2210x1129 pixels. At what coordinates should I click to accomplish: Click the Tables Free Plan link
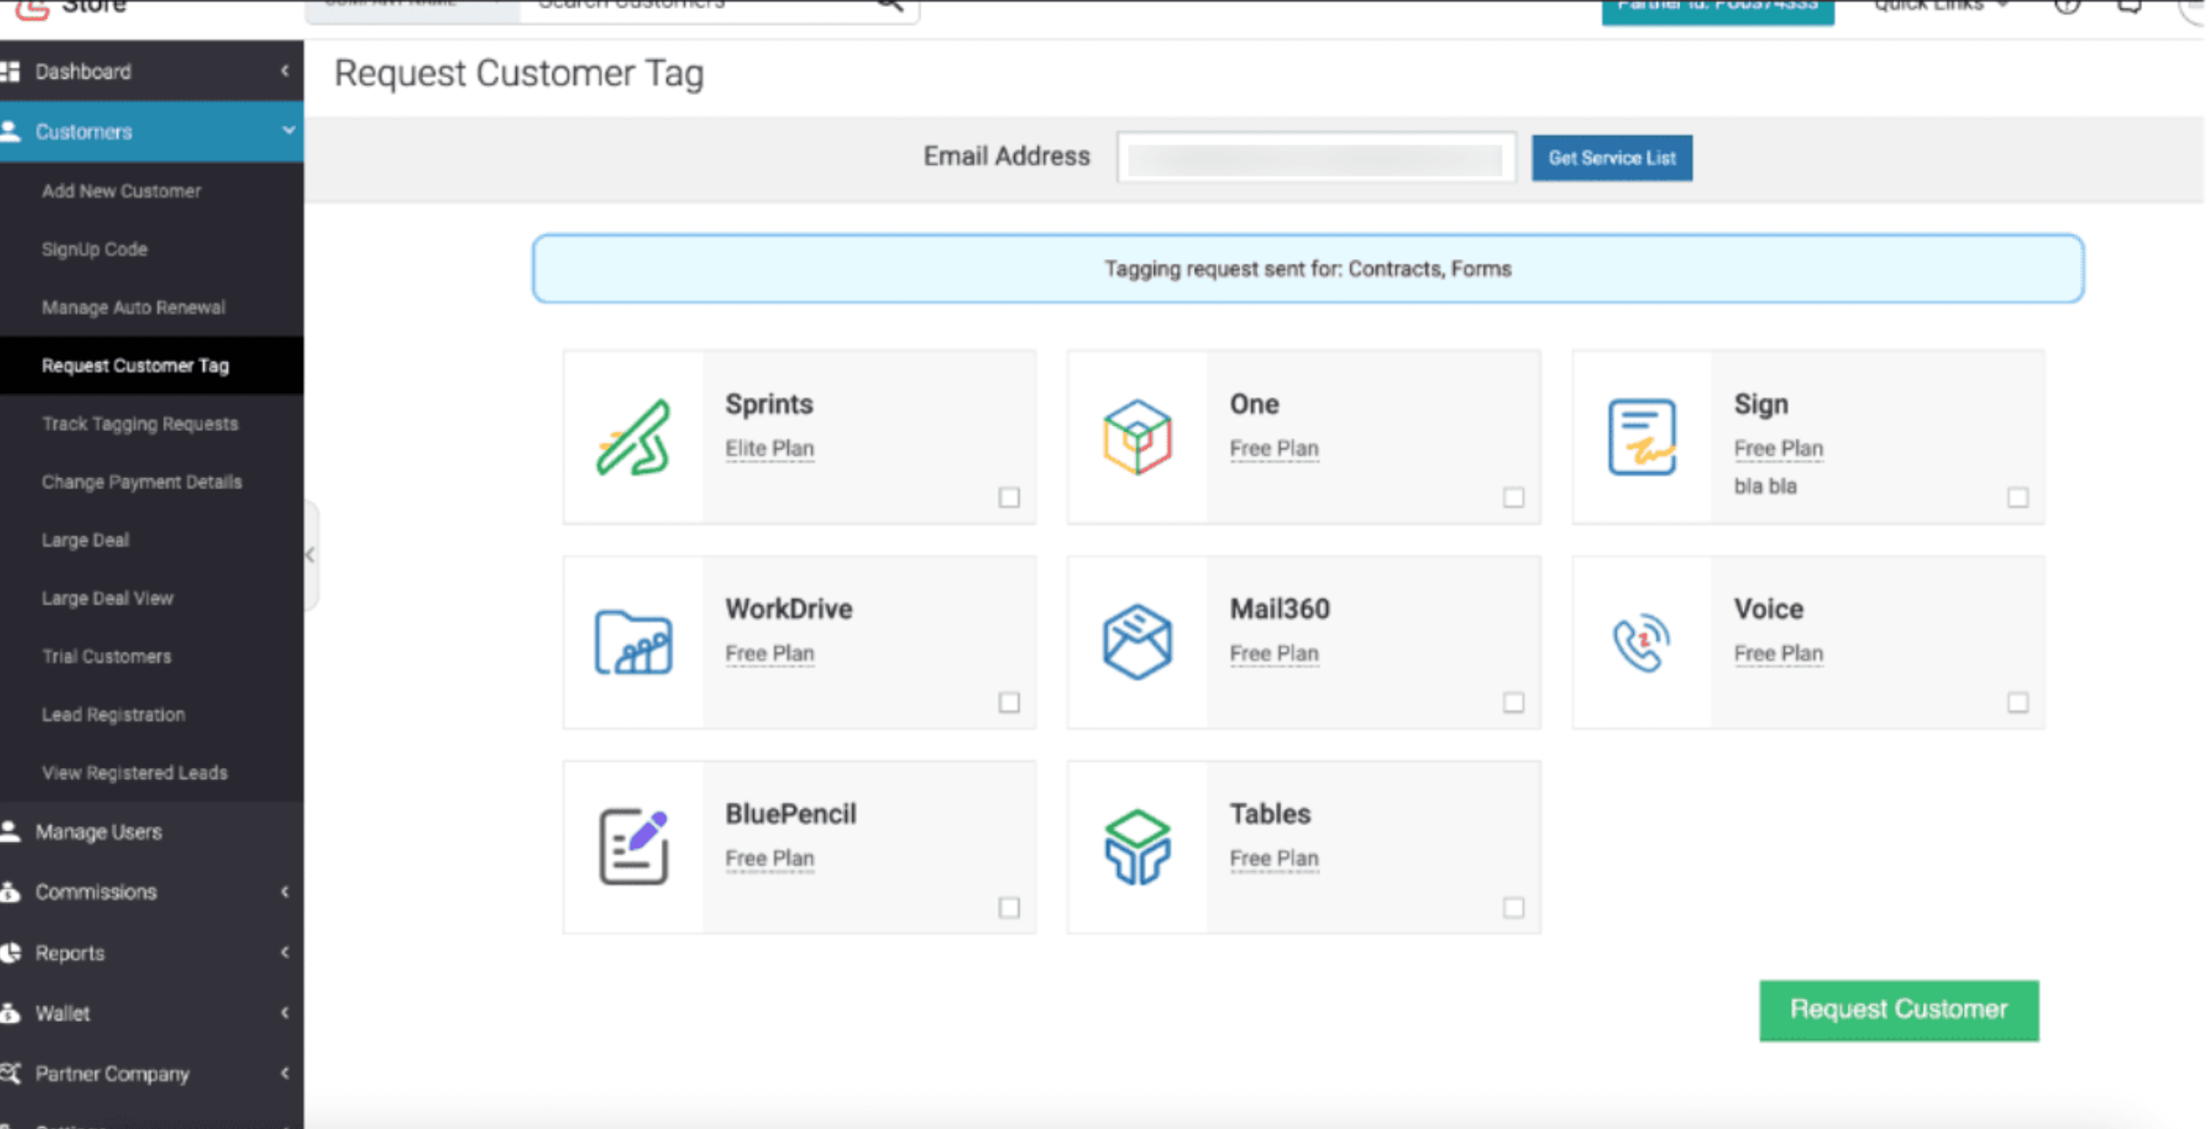point(1273,859)
